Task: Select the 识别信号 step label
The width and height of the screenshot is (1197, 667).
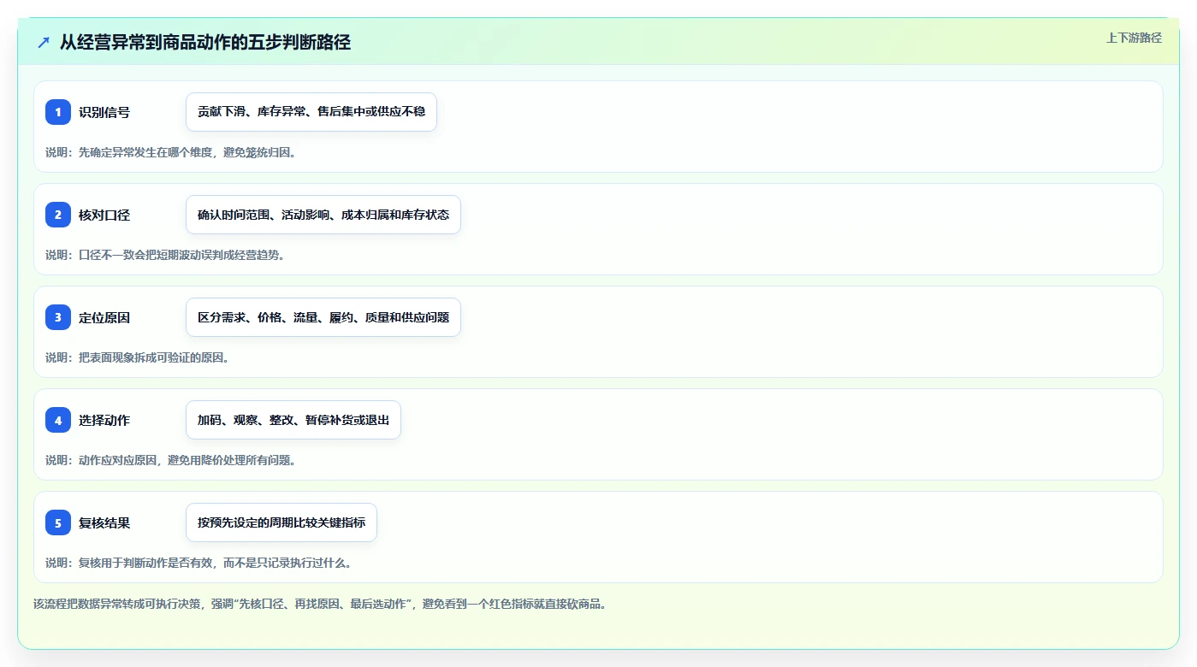Action: (x=104, y=112)
